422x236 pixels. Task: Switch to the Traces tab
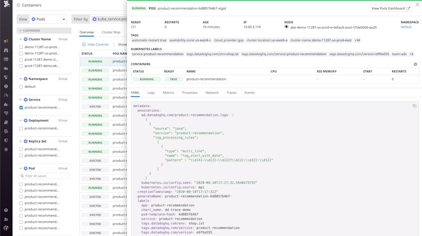[x=232, y=92]
